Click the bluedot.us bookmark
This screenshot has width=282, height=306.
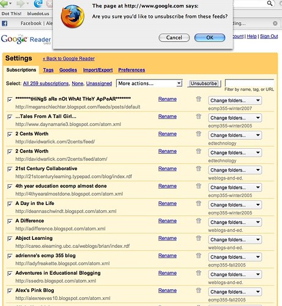coord(38,13)
